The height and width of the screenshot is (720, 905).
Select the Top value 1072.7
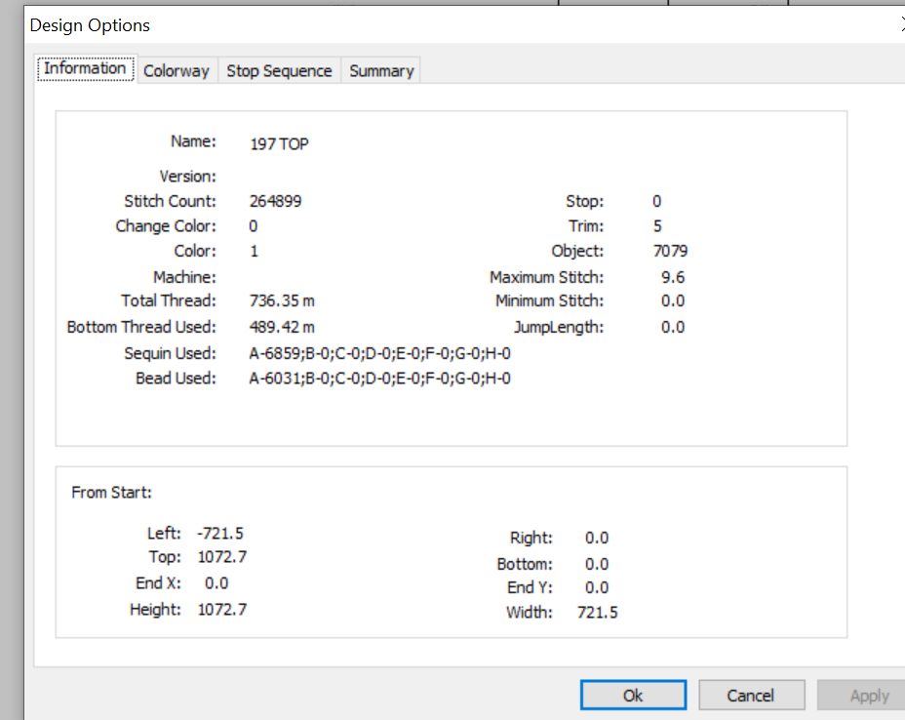(x=222, y=557)
